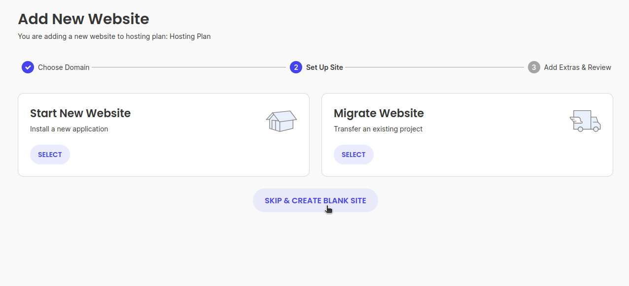The width and height of the screenshot is (629, 286).
Task: Click the Choose Domain checkmark step icon
Action: point(28,67)
